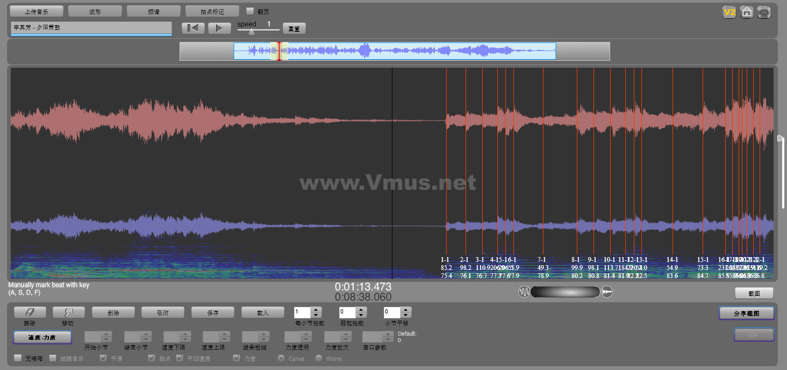Click the 小节平移 number field

pyautogui.click(x=392, y=312)
